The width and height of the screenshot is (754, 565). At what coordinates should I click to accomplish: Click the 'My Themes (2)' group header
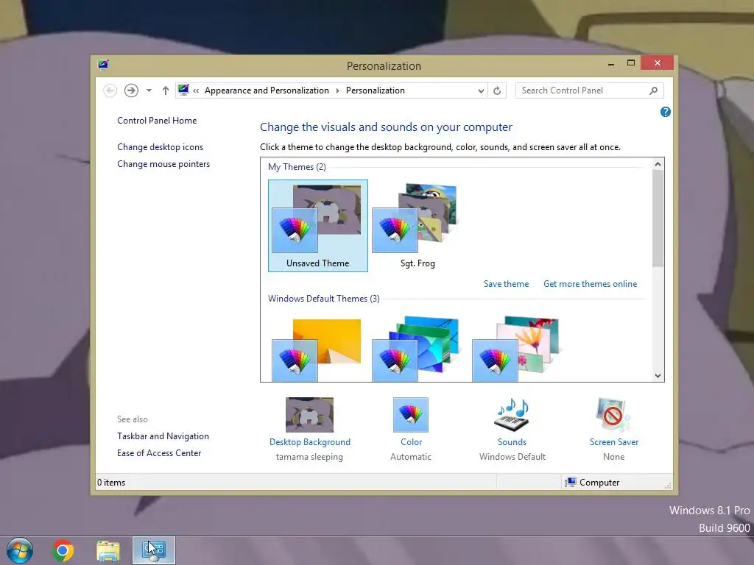tap(297, 167)
